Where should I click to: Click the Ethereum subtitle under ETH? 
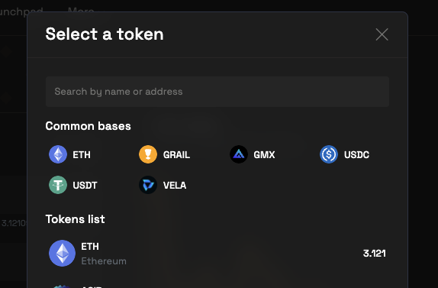pyautogui.click(x=104, y=261)
